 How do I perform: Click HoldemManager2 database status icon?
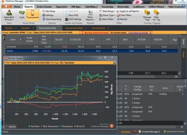[140, 132]
